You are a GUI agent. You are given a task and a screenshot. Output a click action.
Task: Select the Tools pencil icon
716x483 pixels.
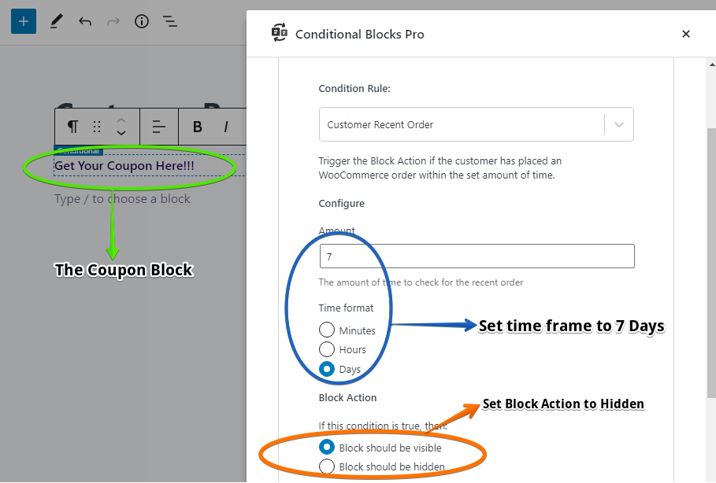55,21
